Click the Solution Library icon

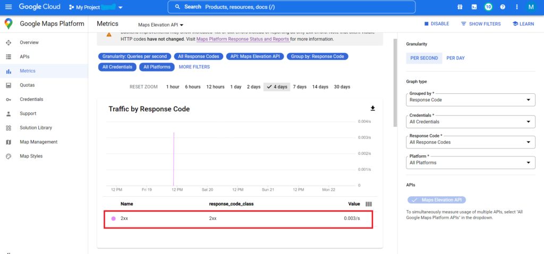point(8,128)
